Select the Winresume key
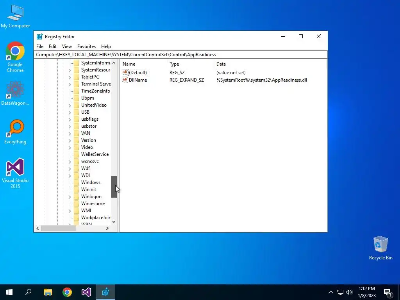 point(93,204)
